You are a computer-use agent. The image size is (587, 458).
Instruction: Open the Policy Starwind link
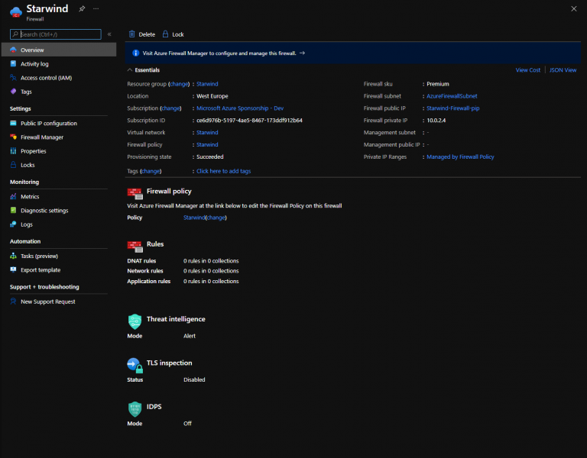pos(194,218)
